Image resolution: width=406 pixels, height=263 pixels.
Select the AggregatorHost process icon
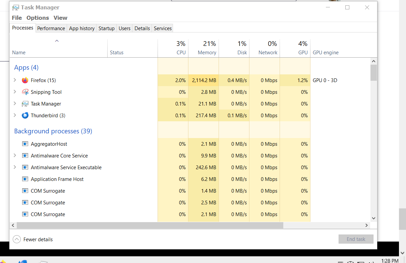point(25,144)
